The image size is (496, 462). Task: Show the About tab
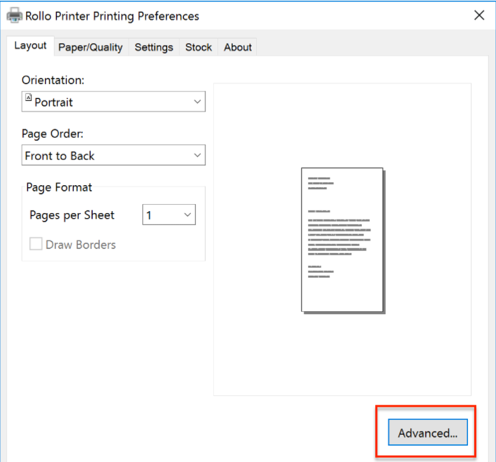pos(238,48)
